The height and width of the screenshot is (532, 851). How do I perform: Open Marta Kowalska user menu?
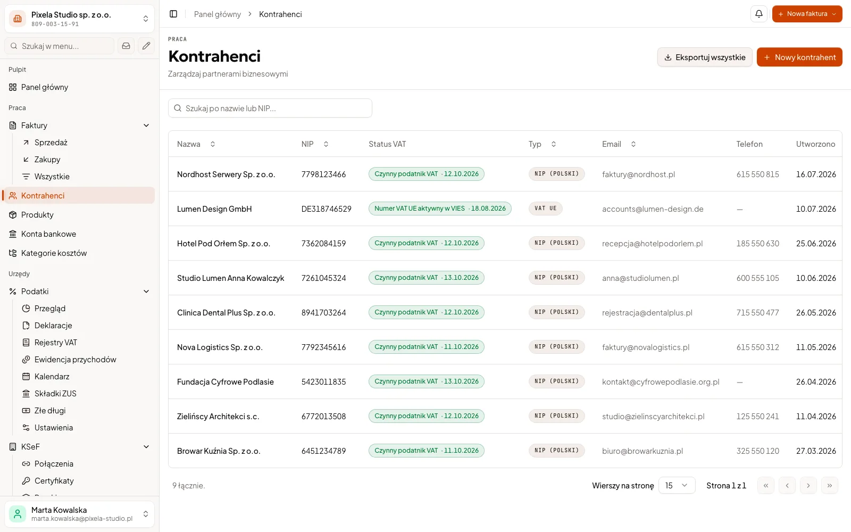(79, 514)
